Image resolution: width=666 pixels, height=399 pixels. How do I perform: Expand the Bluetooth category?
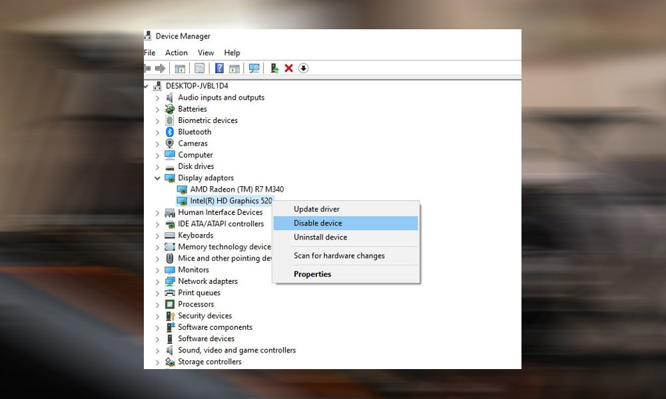pyautogui.click(x=157, y=132)
